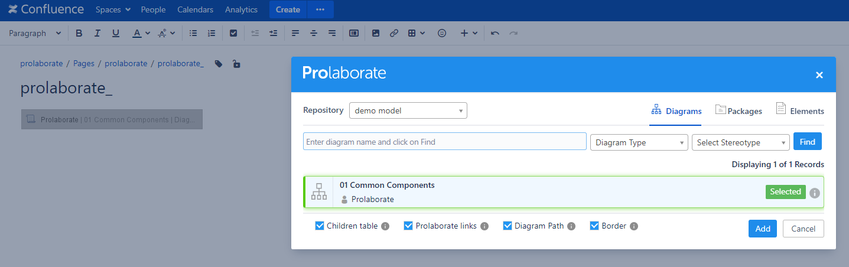The image size is (849, 267).
Task: Show info for 01 Common Components
Action: 815,193
